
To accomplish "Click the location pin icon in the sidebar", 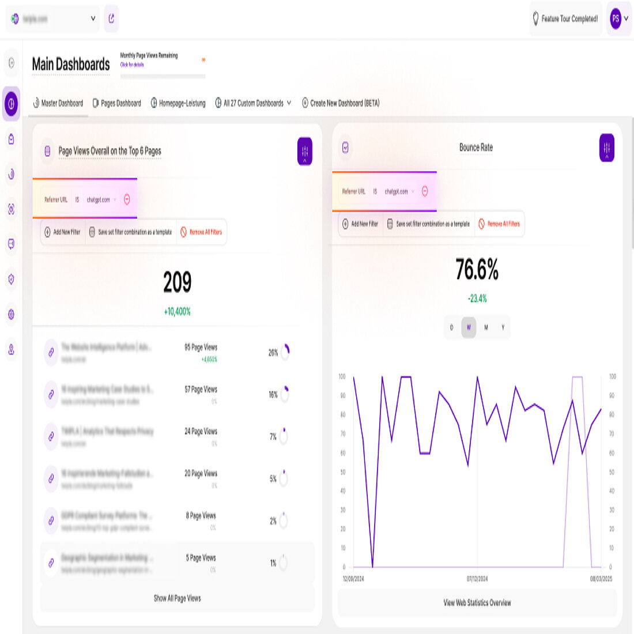I will click(10, 349).
